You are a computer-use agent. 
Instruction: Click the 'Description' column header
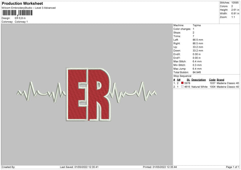198,80
